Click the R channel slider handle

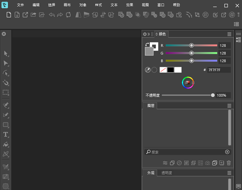(191, 45)
